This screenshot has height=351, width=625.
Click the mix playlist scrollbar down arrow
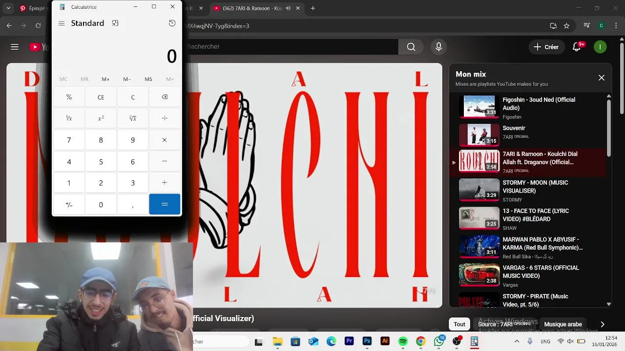point(609,304)
